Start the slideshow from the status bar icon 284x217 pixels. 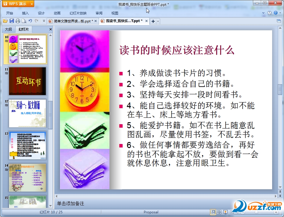tap(225, 211)
